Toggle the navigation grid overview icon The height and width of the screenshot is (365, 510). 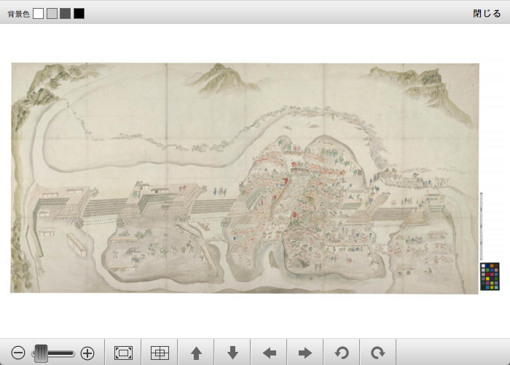160,353
